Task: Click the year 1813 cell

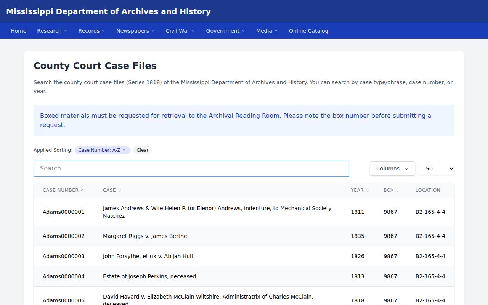Action: (358, 276)
